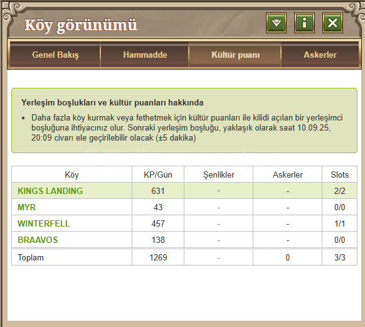Select the Kültür puanı tab
The width and height of the screenshot is (365, 327).
point(235,55)
